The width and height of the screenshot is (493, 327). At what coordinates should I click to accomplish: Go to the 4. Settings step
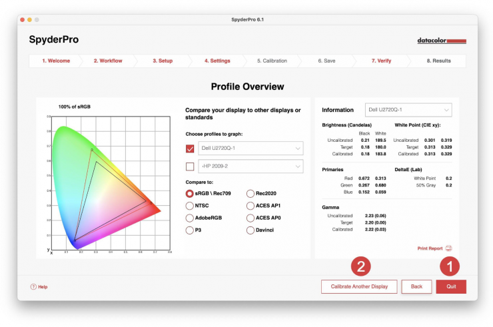[217, 61]
